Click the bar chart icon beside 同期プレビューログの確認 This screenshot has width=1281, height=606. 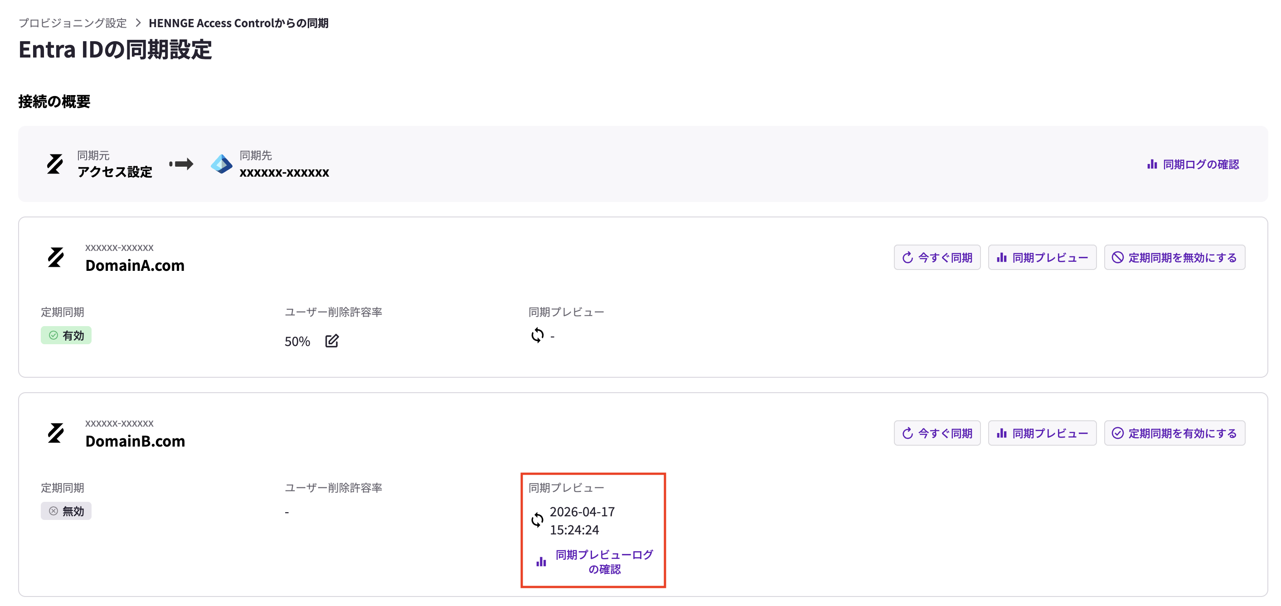click(541, 562)
